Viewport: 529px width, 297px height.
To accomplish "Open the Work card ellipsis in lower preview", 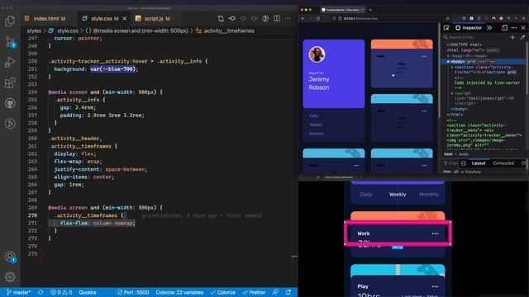I will pos(435,233).
